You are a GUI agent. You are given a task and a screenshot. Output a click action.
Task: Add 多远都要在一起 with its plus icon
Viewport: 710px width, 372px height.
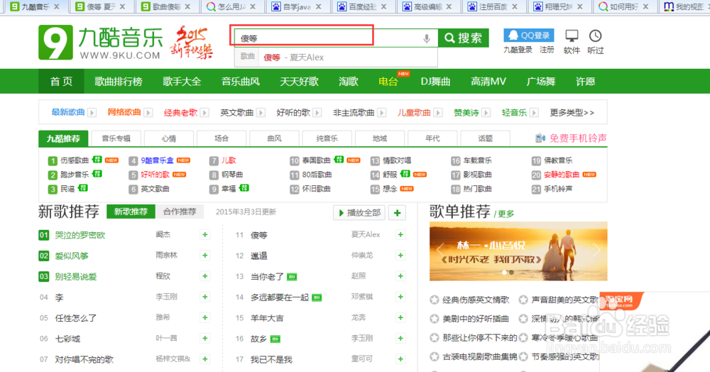point(400,297)
